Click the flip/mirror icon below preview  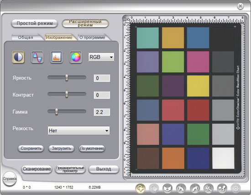[167, 189]
